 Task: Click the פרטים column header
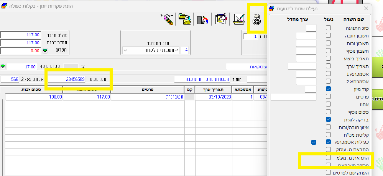coord(147,90)
